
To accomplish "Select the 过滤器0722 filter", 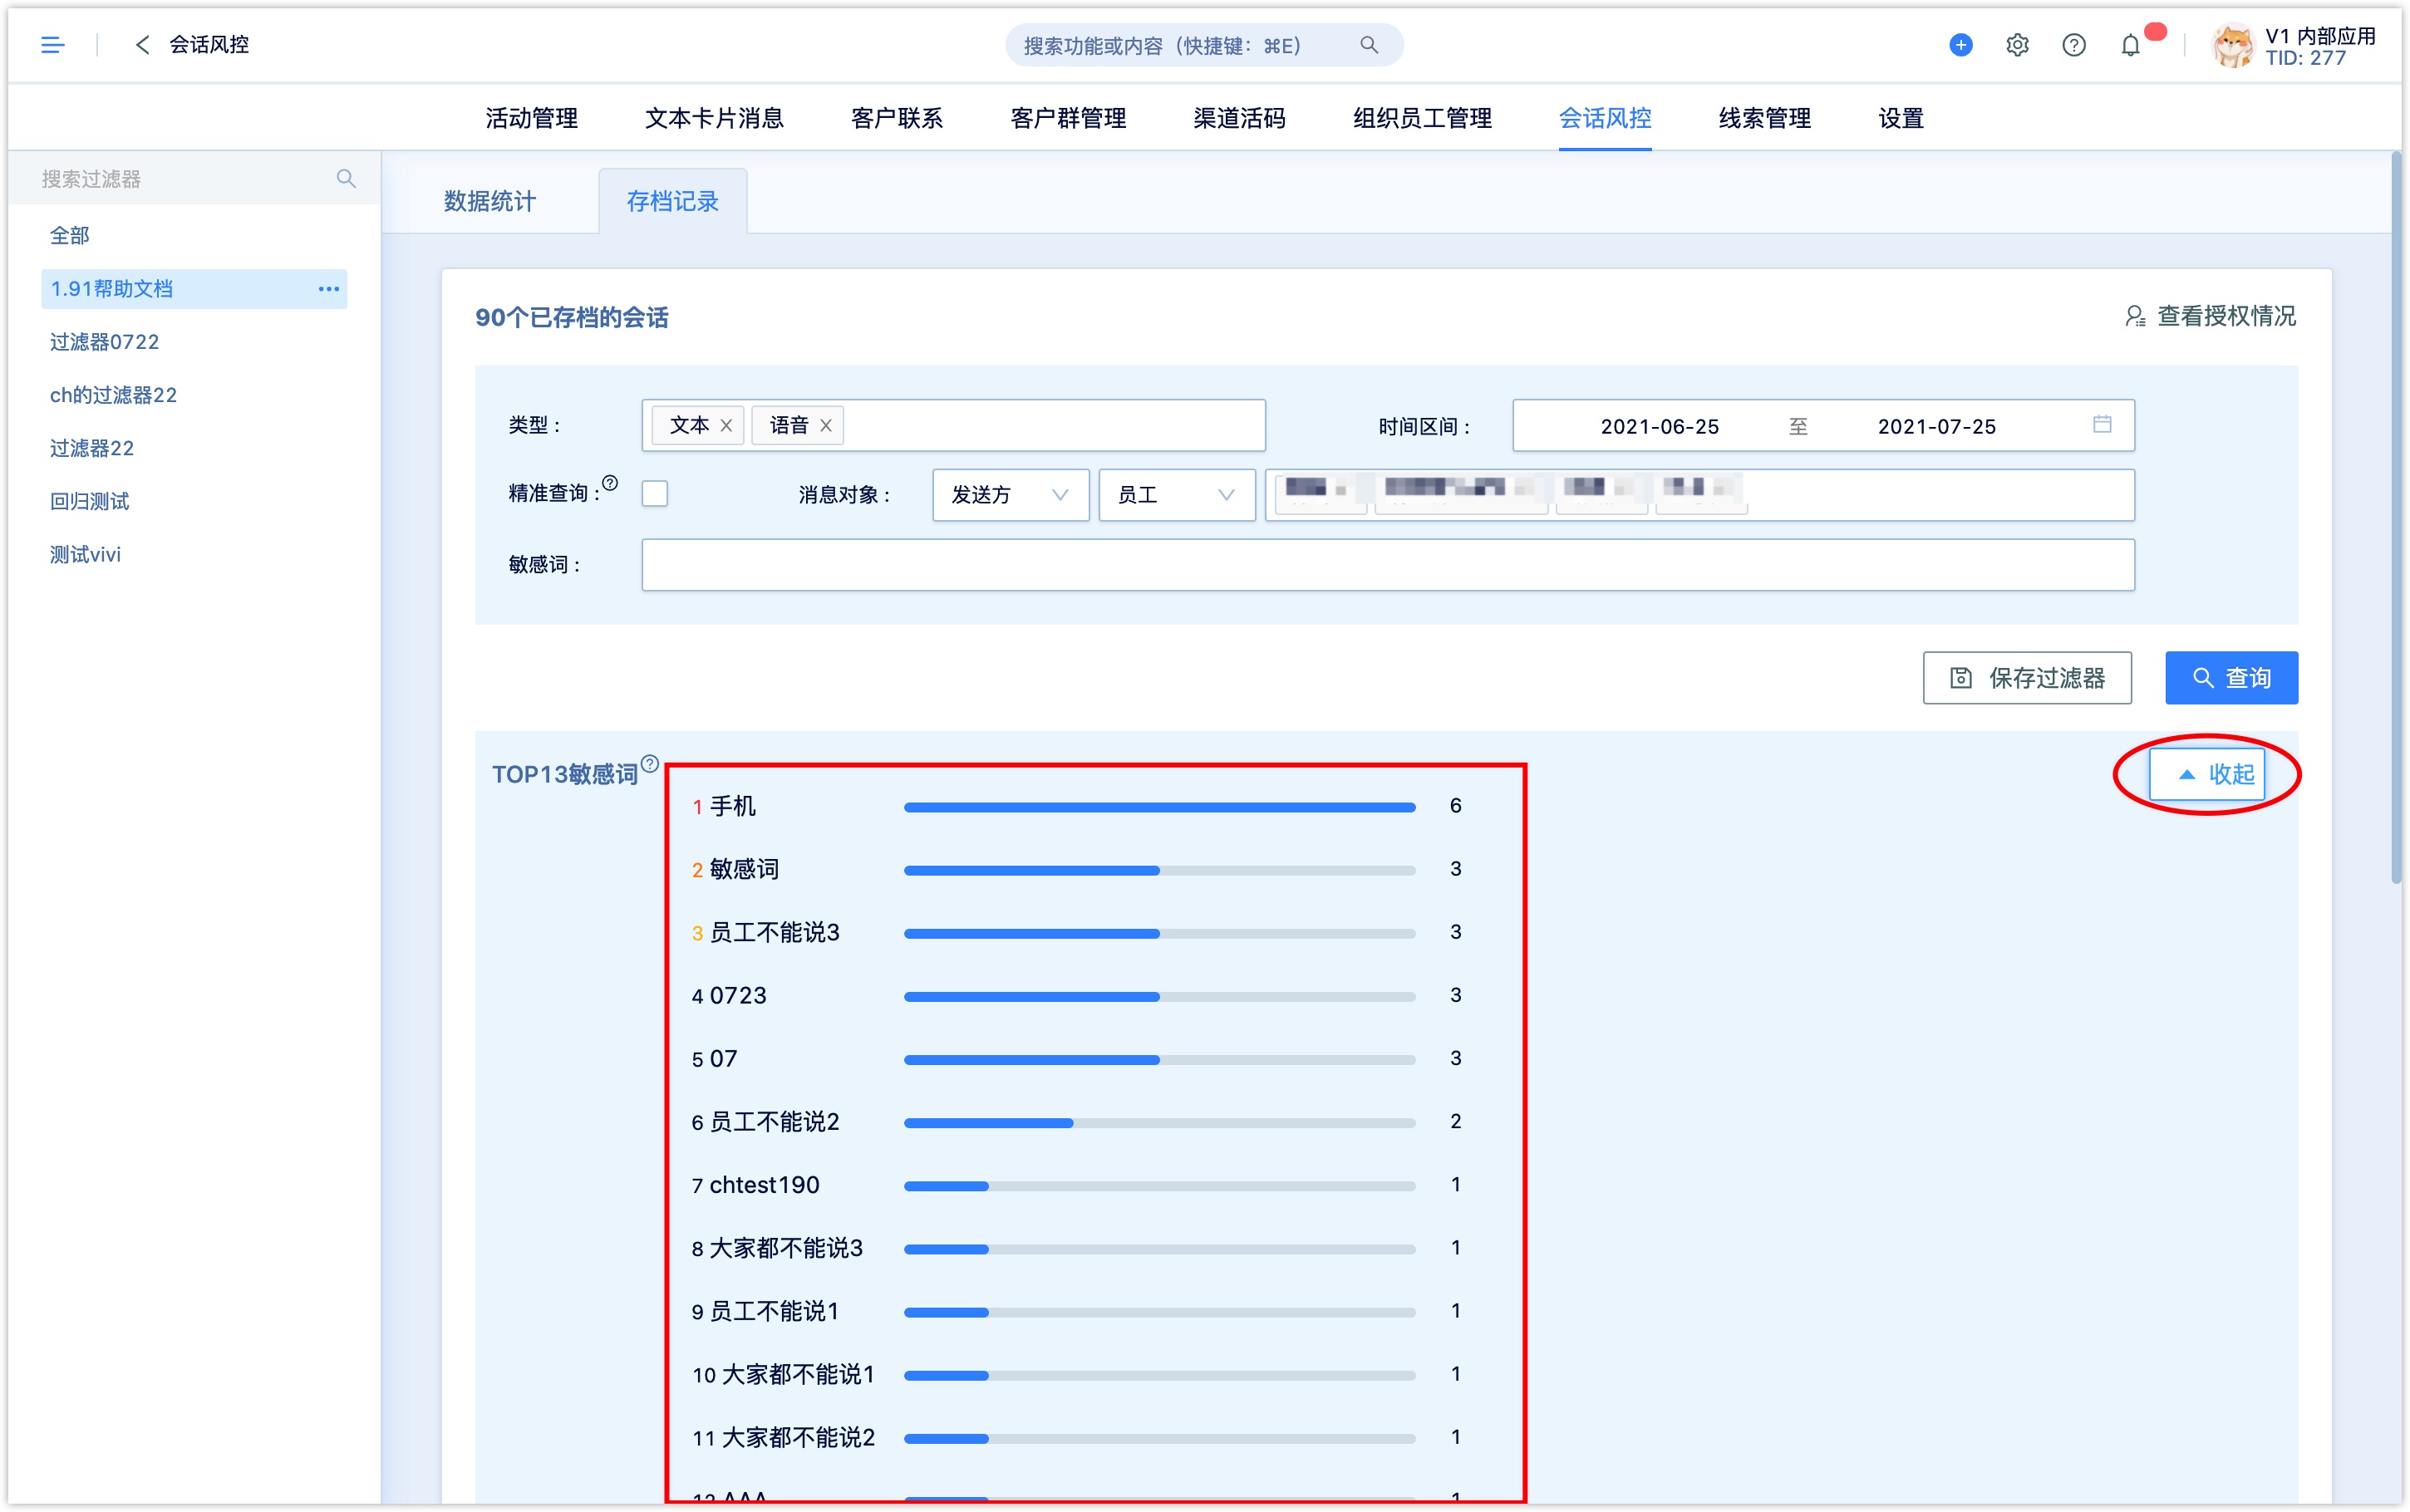I will 104,342.
